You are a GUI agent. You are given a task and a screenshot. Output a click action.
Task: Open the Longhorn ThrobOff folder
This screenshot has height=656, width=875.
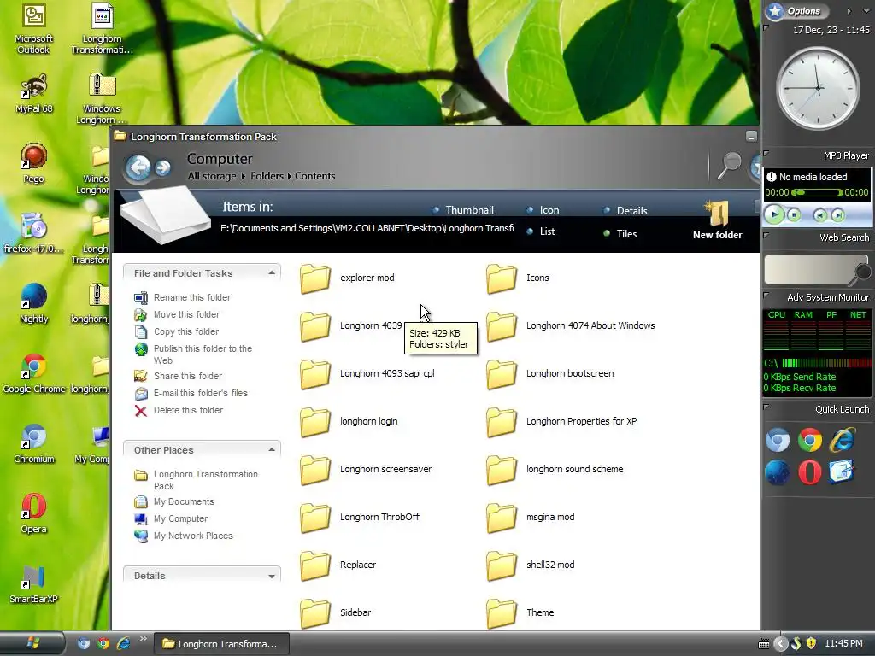[360, 517]
